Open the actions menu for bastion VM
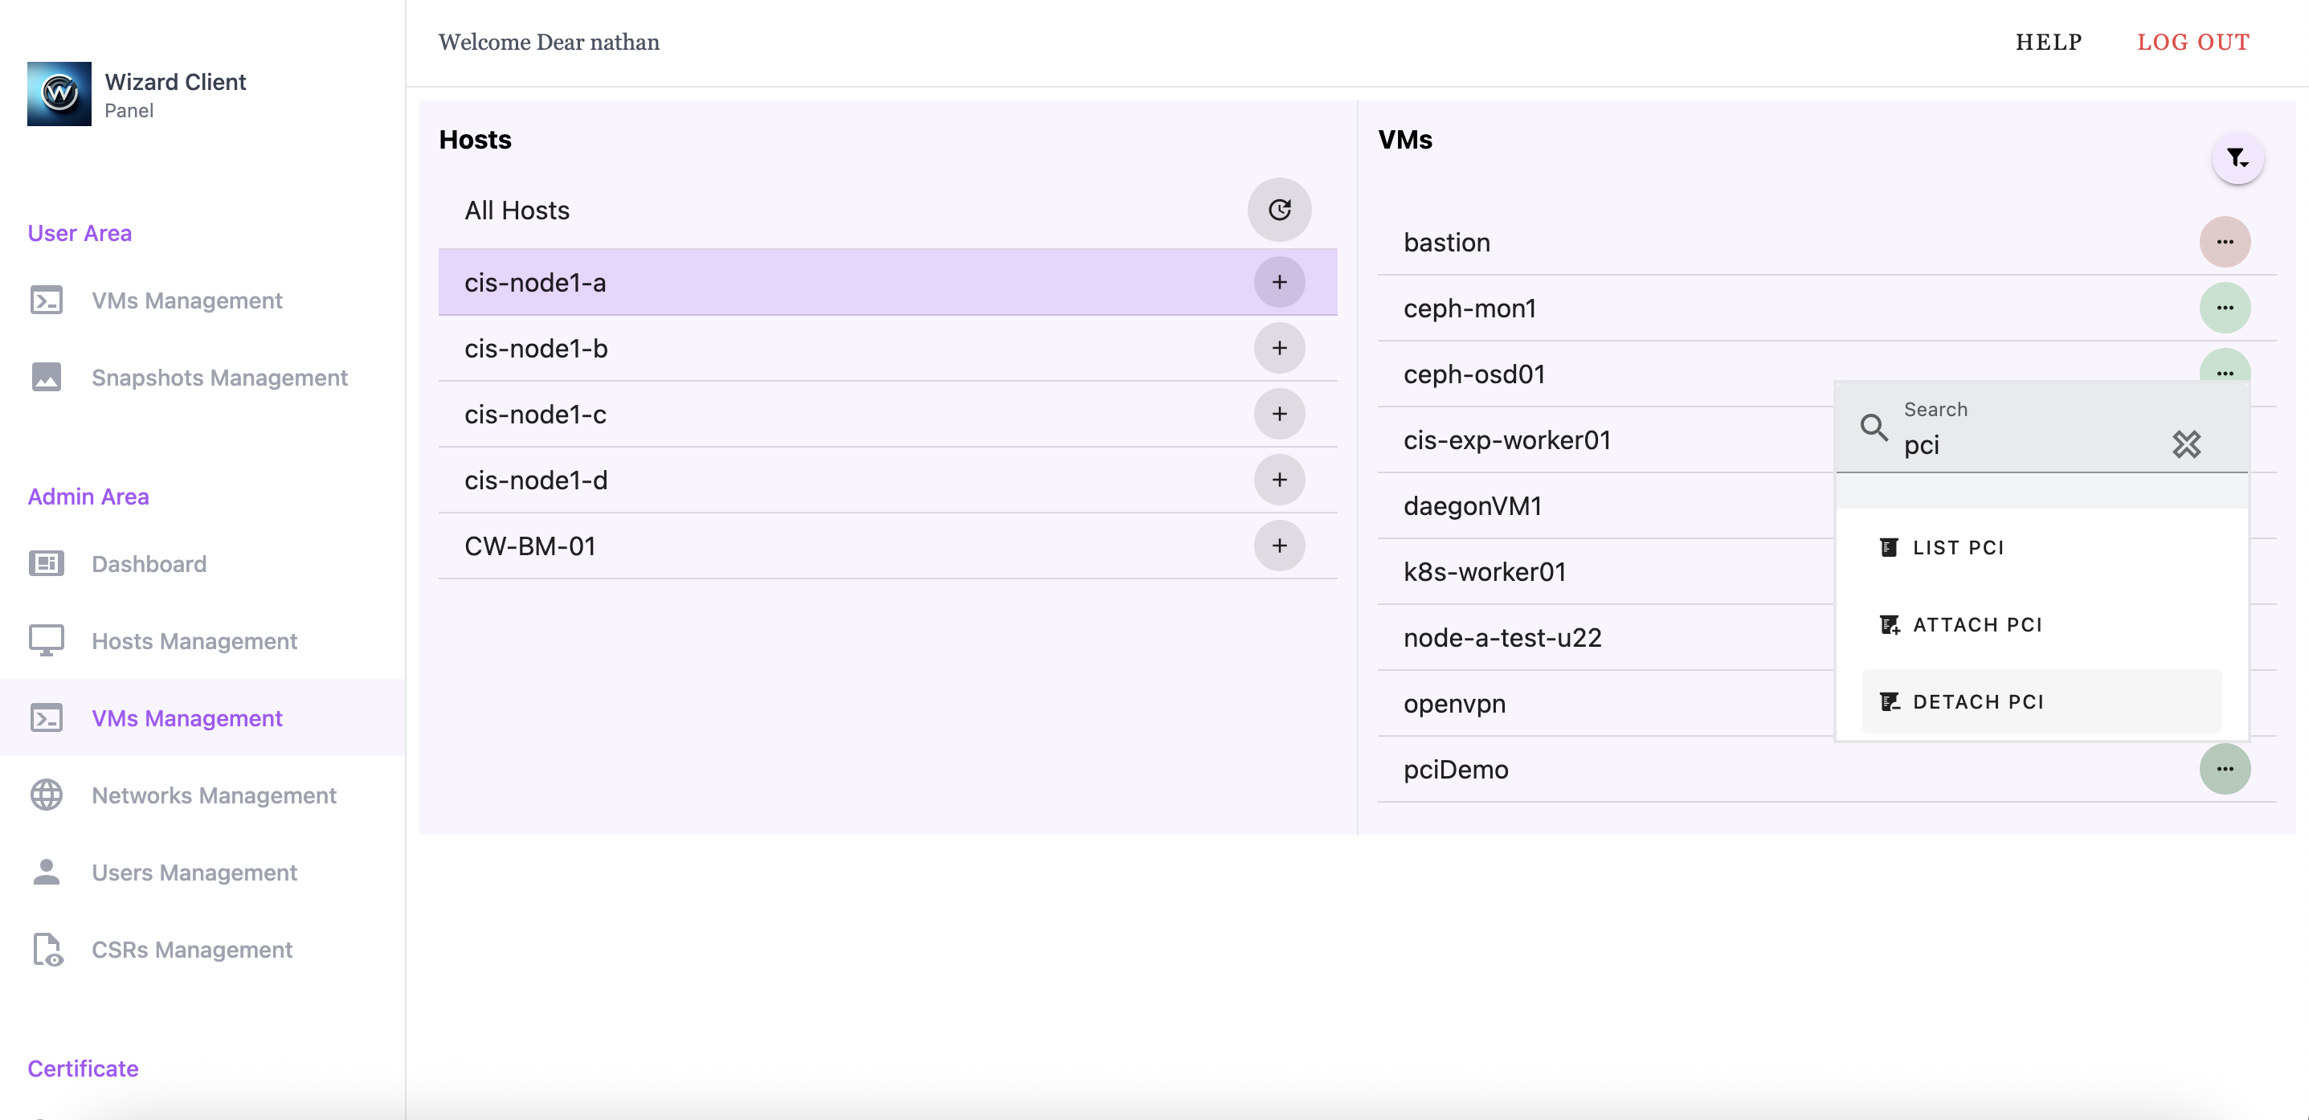The width and height of the screenshot is (2309, 1120). pyautogui.click(x=2225, y=241)
